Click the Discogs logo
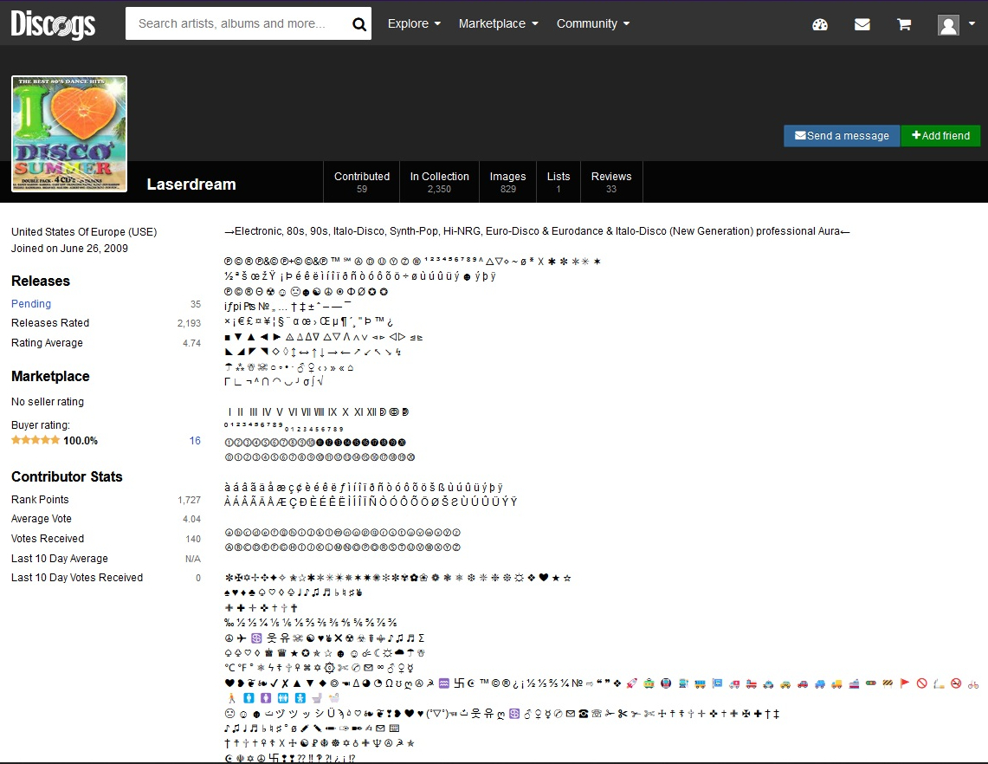988x764 pixels. [53, 23]
